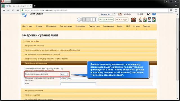180x101 pixels.
Task: Expand Настройки зарплат section
Action: pos(89,95)
